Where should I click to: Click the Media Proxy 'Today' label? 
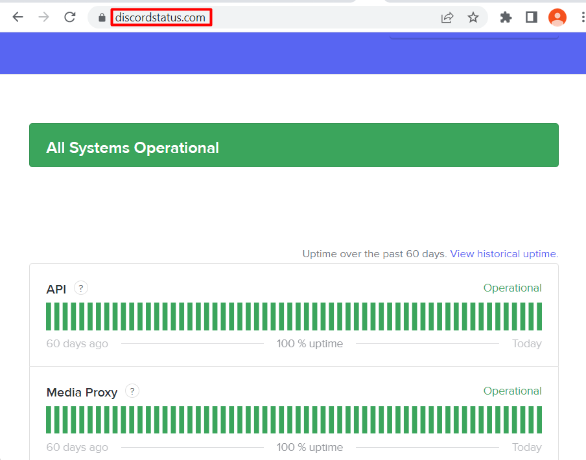pos(527,447)
